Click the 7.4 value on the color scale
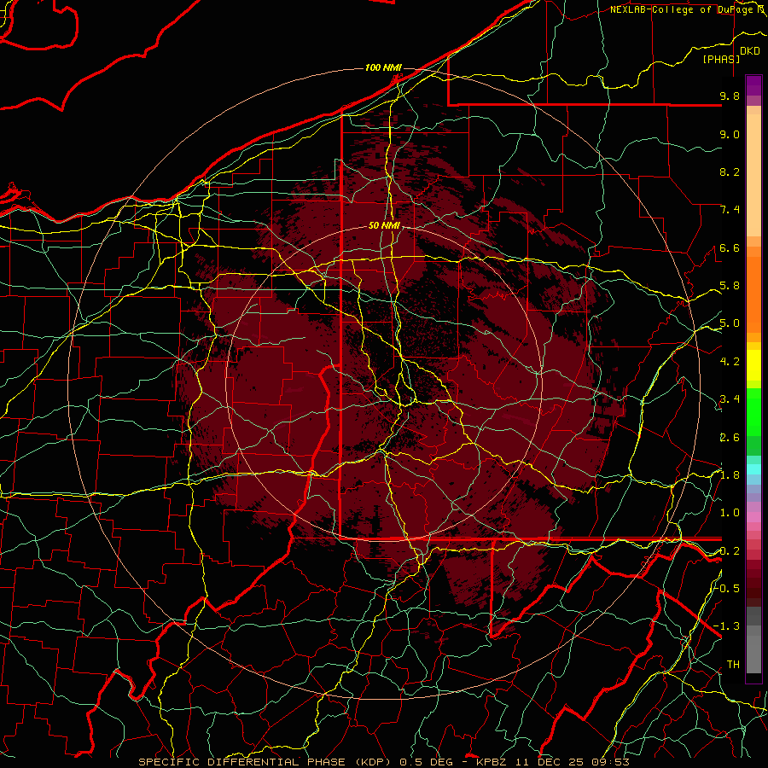The width and height of the screenshot is (768, 768). tap(730, 210)
